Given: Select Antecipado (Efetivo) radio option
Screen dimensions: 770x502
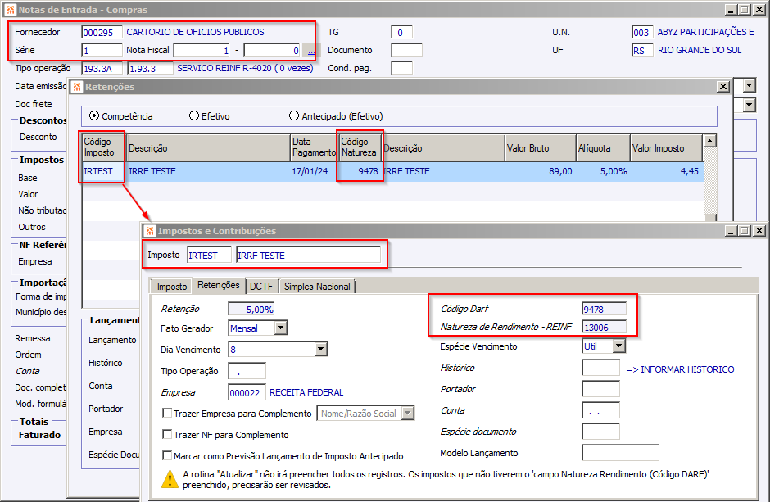Looking at the screenshot, I should click(x=293, y=115).
